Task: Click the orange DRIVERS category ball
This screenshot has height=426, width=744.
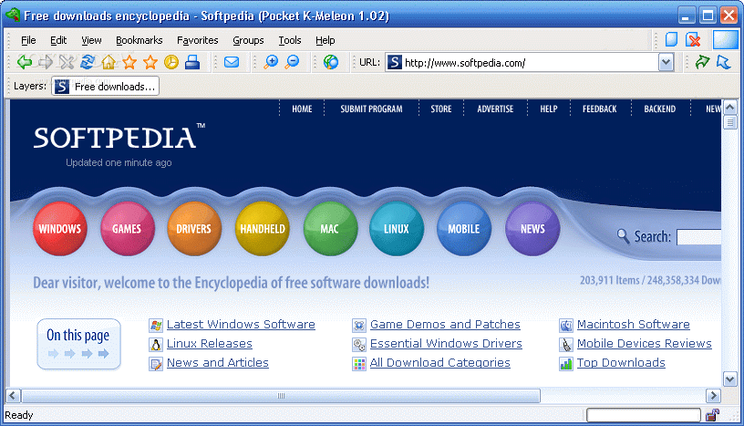Action: 194,228
